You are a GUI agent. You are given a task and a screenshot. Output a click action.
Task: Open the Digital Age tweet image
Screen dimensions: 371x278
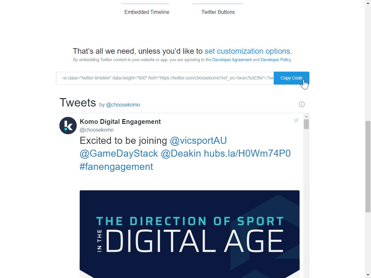click(x=189, y=234)
